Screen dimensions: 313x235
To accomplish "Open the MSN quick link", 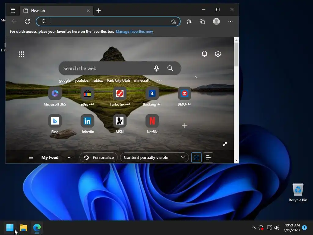I will [x=120, y=124].
